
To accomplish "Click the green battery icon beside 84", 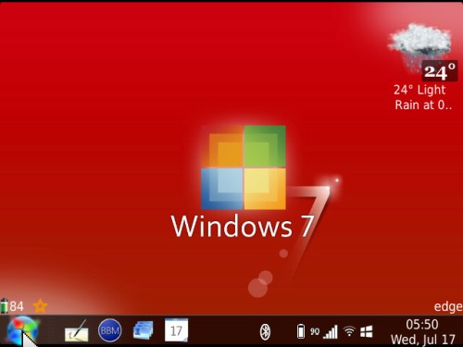I will [5, 306].
